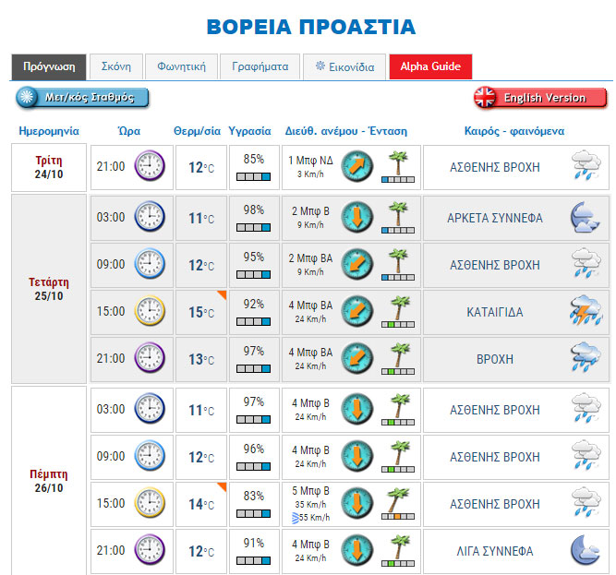Switch to the Εικονίδια tab
The width and height of the screenshot is (616, 575).
(344, 66)
